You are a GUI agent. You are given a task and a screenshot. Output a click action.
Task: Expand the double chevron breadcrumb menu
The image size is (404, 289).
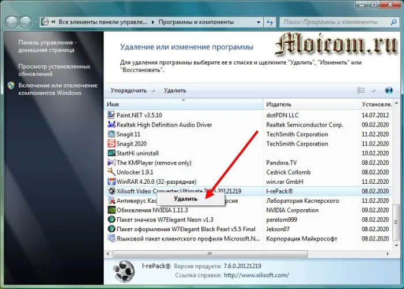[x=53, y=22]
